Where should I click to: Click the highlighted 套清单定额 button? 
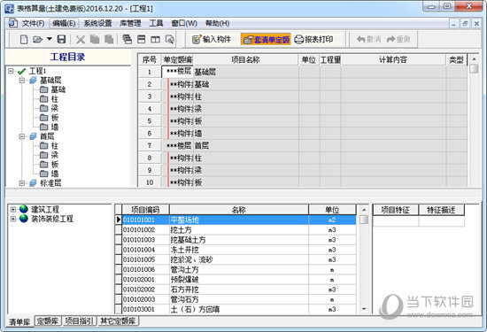click(266, 40)
